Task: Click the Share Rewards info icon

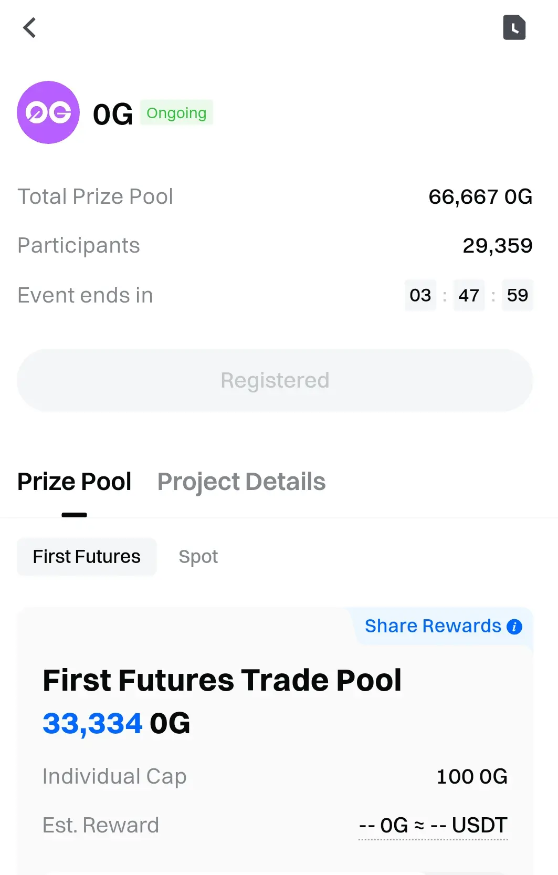Action: (x=514, y=627)
